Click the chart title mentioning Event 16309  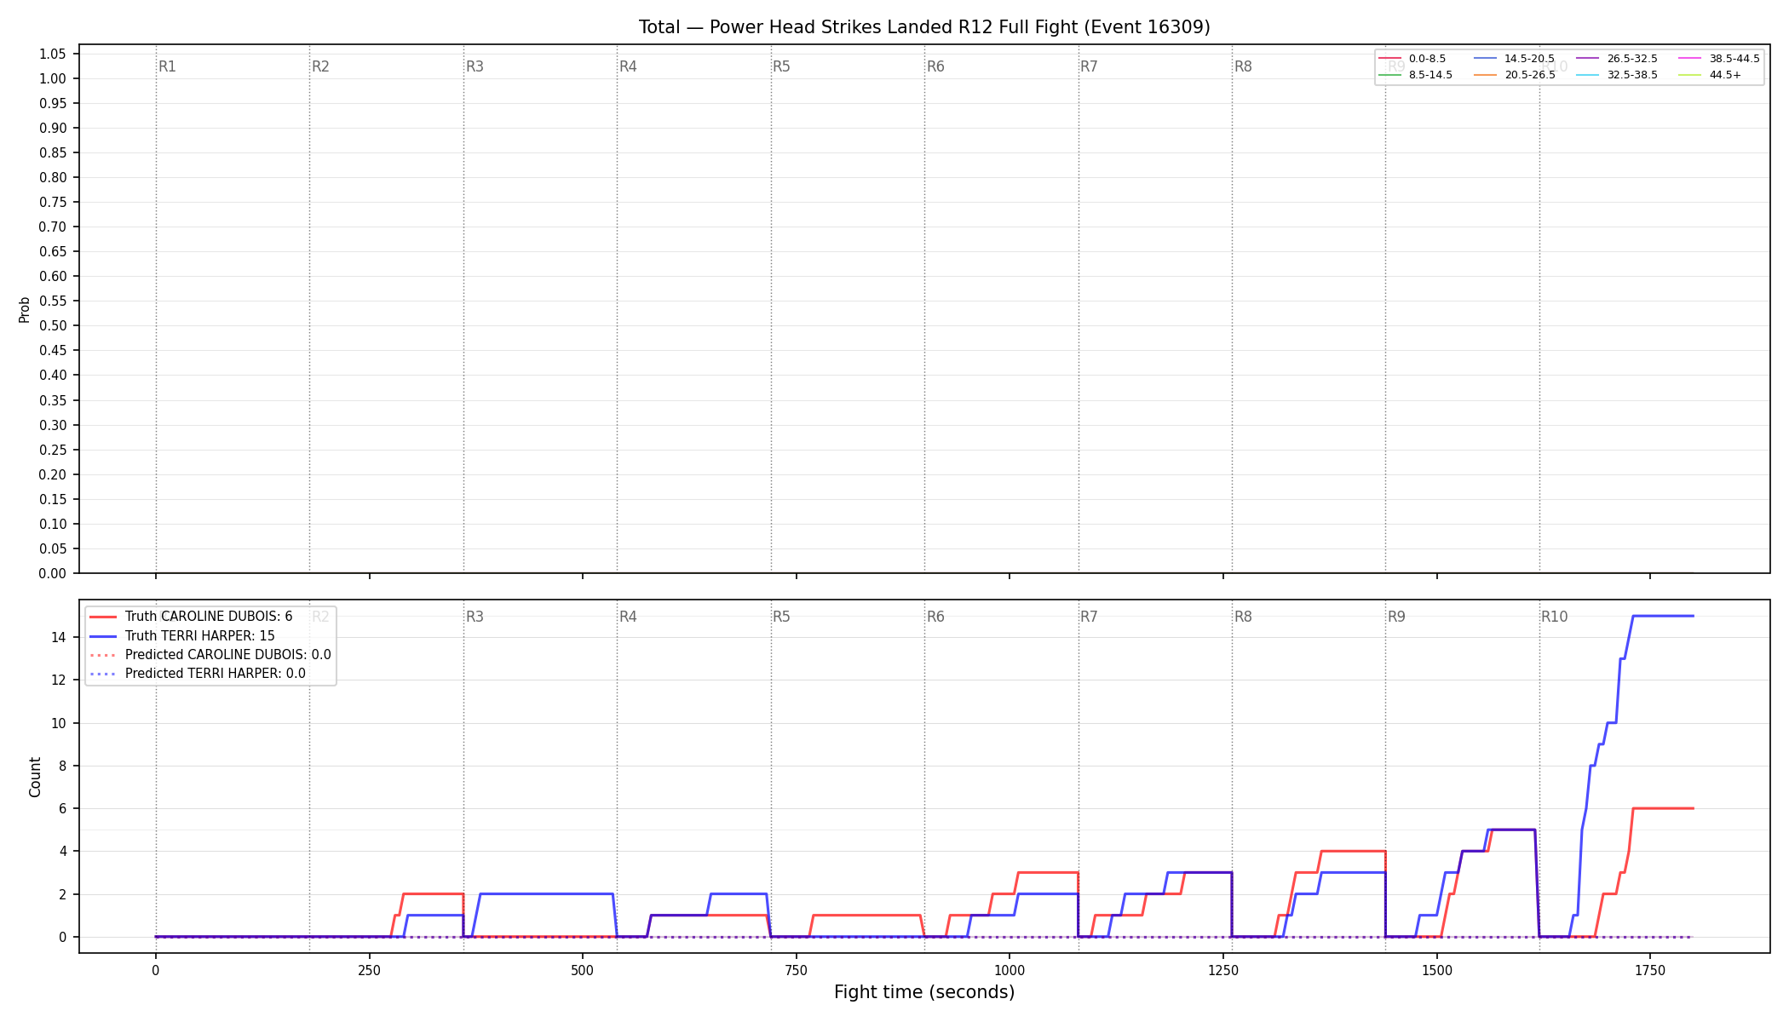point(924,27)
